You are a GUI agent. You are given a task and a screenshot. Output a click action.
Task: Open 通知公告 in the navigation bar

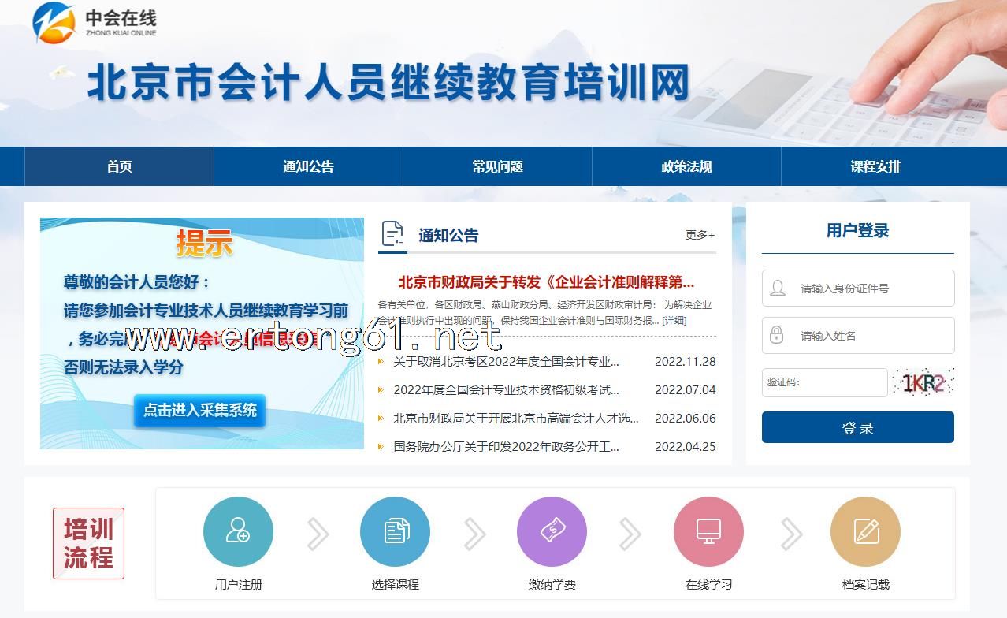click(308, 166)
